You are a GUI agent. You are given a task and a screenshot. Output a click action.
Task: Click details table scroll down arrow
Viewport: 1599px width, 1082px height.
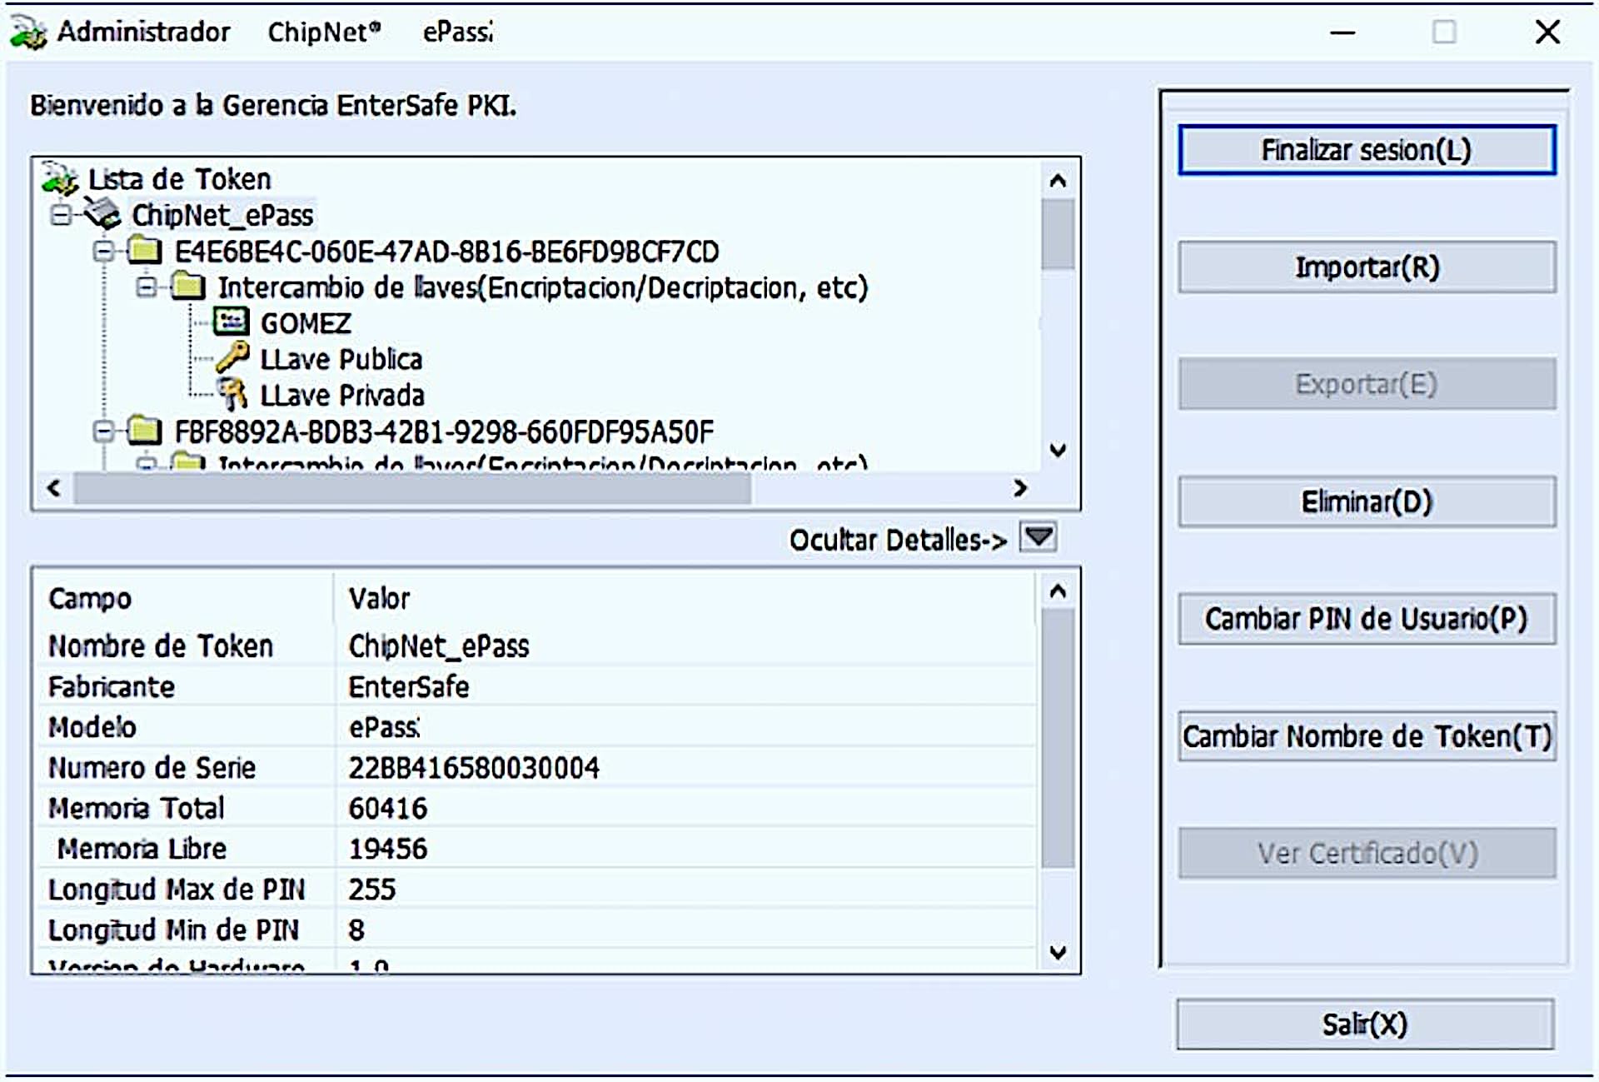(1058, 952)
